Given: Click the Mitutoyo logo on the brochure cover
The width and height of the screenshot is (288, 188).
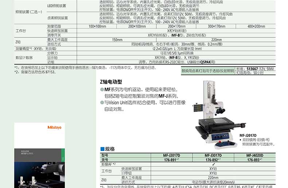Looking at the screenshot, I should tap(54, 127).
